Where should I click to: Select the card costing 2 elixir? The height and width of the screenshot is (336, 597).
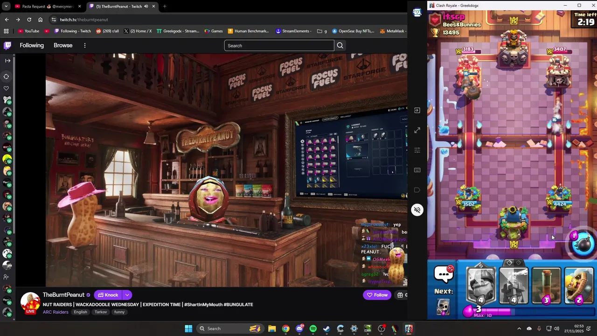pyautogui.click(x=579, y=287)
